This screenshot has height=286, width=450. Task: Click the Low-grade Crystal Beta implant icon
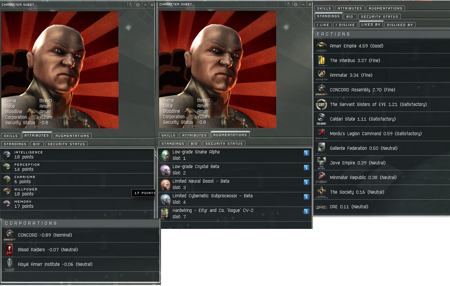click(165, 170)
